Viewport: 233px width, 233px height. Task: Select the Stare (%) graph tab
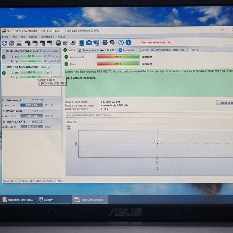tap(72, 122)
